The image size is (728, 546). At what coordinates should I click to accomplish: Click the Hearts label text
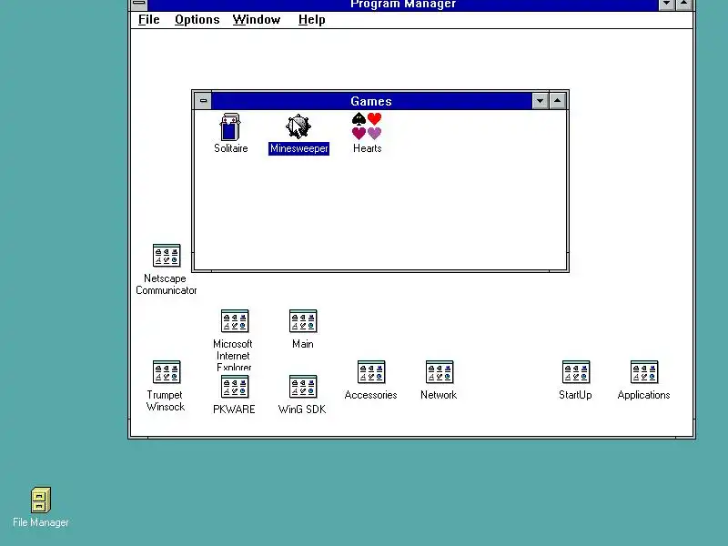[x=368, y=148]
